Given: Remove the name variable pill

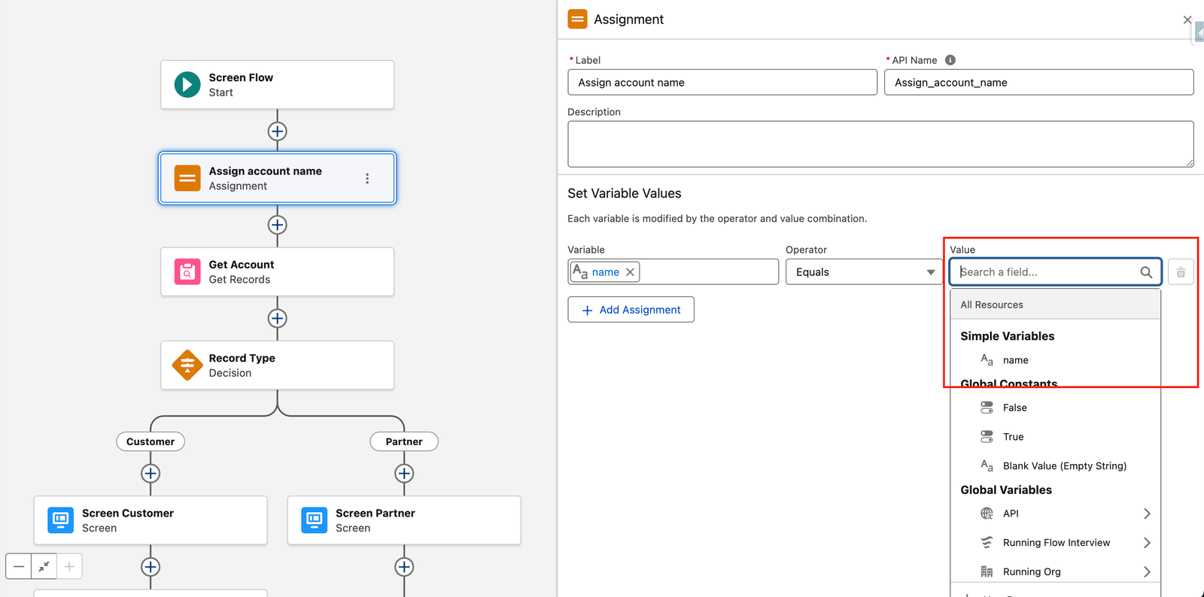Looking at the screenshot, I should point(631,272).
